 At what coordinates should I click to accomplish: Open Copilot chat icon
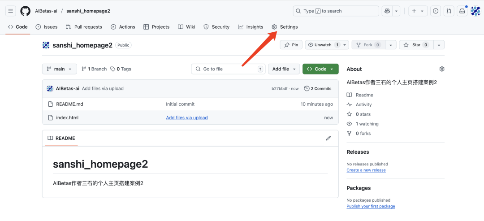coord(387,11)
